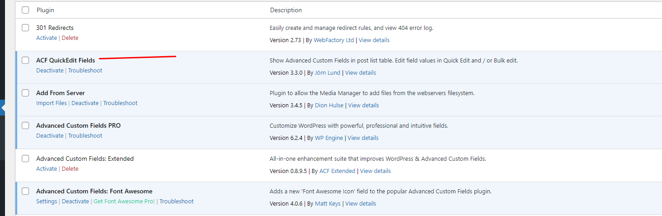This screenshot has height=216, width=662.
Task: Click the Version 6.2.4 text
Action: pos(286,138)
